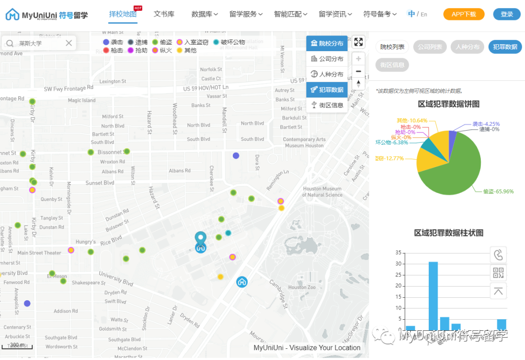Open 文书库 menu item
525x360 pixels.
click(x=164, y=14)
